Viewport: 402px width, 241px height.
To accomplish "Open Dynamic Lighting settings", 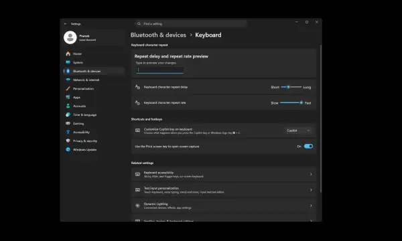I will point(224,206).
